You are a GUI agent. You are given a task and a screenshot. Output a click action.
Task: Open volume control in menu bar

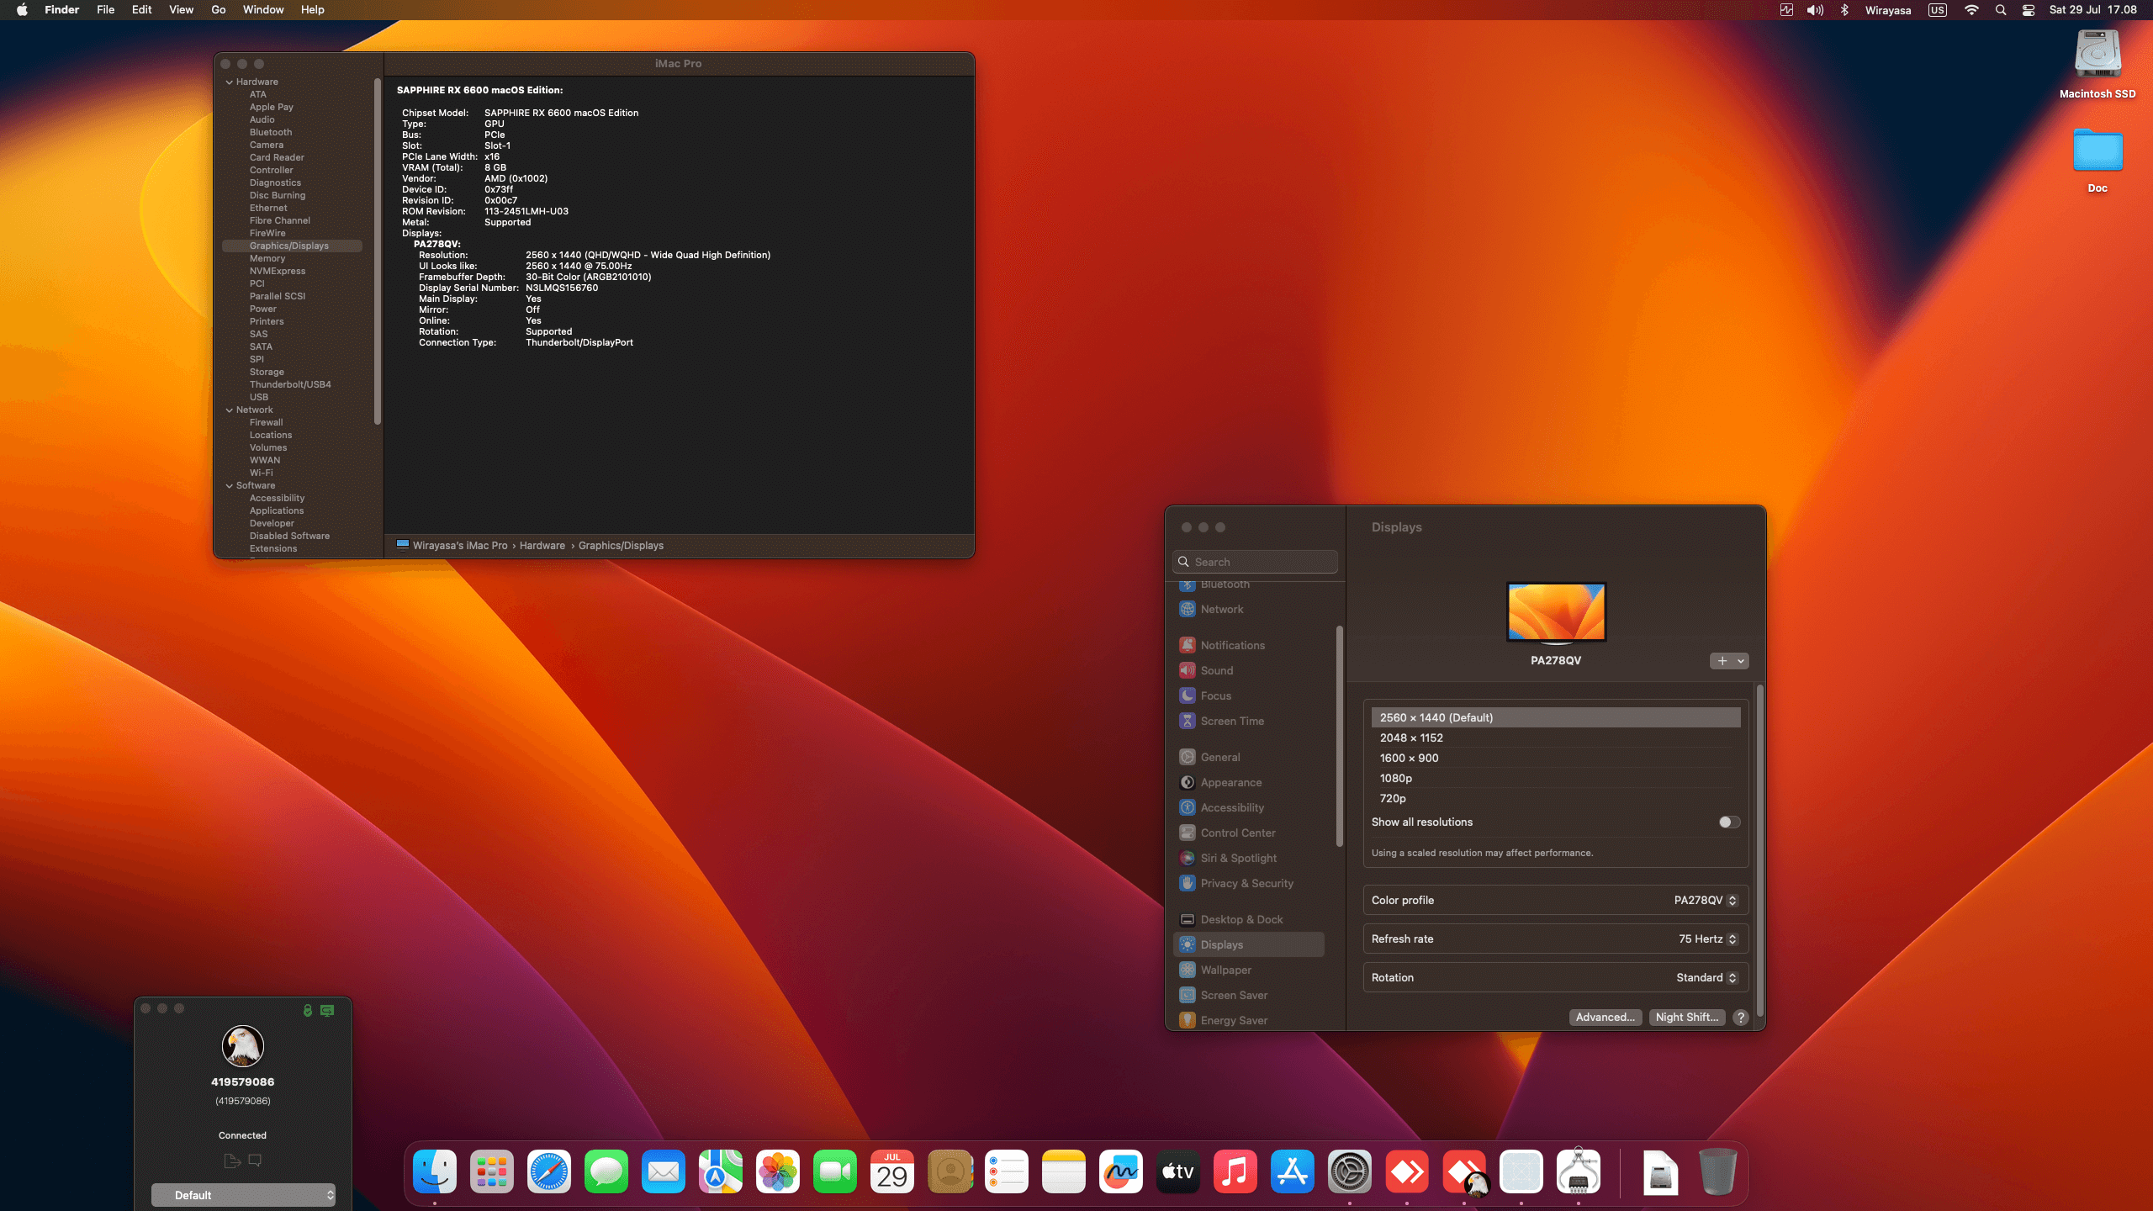(1815, 10)
